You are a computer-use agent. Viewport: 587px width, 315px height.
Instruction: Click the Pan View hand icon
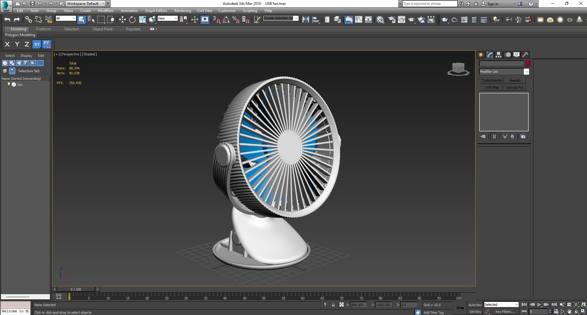[x=570, y=312]
